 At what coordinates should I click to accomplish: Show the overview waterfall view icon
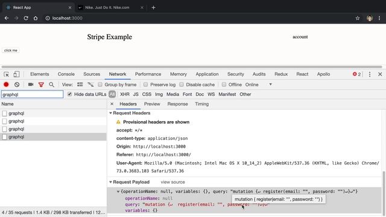pyautogui.click(x=90, y=84)
